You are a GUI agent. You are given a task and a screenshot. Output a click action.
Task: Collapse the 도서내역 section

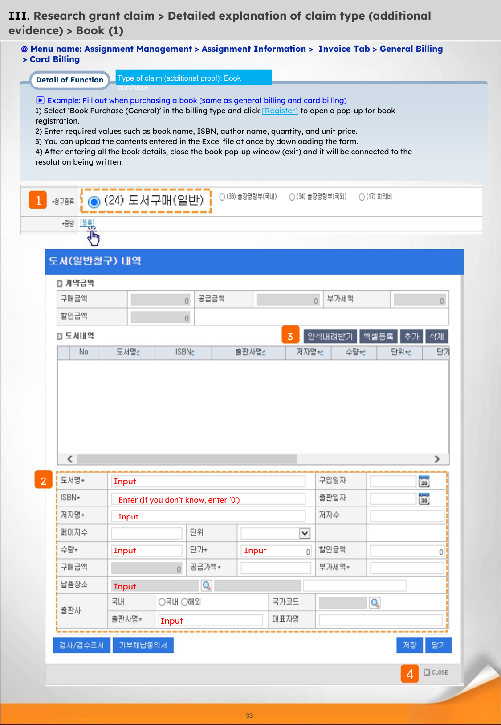(x=60, y=336)
